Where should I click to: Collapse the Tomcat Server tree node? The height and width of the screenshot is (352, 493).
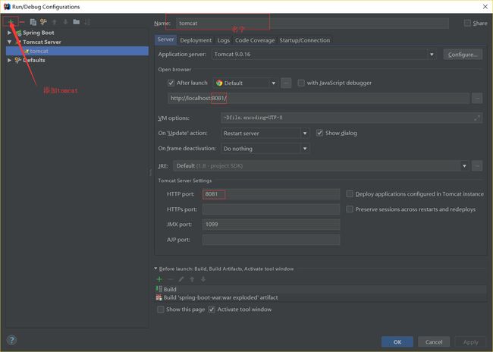(x=9, y=42)
